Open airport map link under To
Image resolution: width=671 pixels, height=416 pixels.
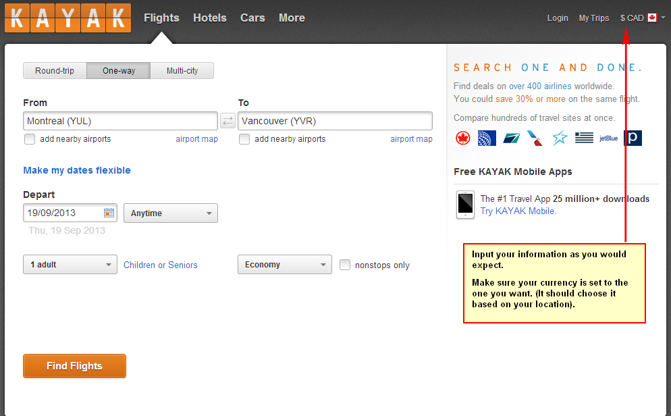tap(411, 139)
